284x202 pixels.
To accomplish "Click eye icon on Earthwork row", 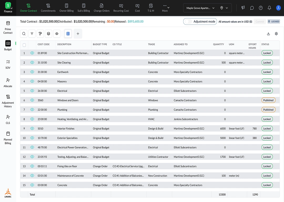I will click(x=32, y=72).
